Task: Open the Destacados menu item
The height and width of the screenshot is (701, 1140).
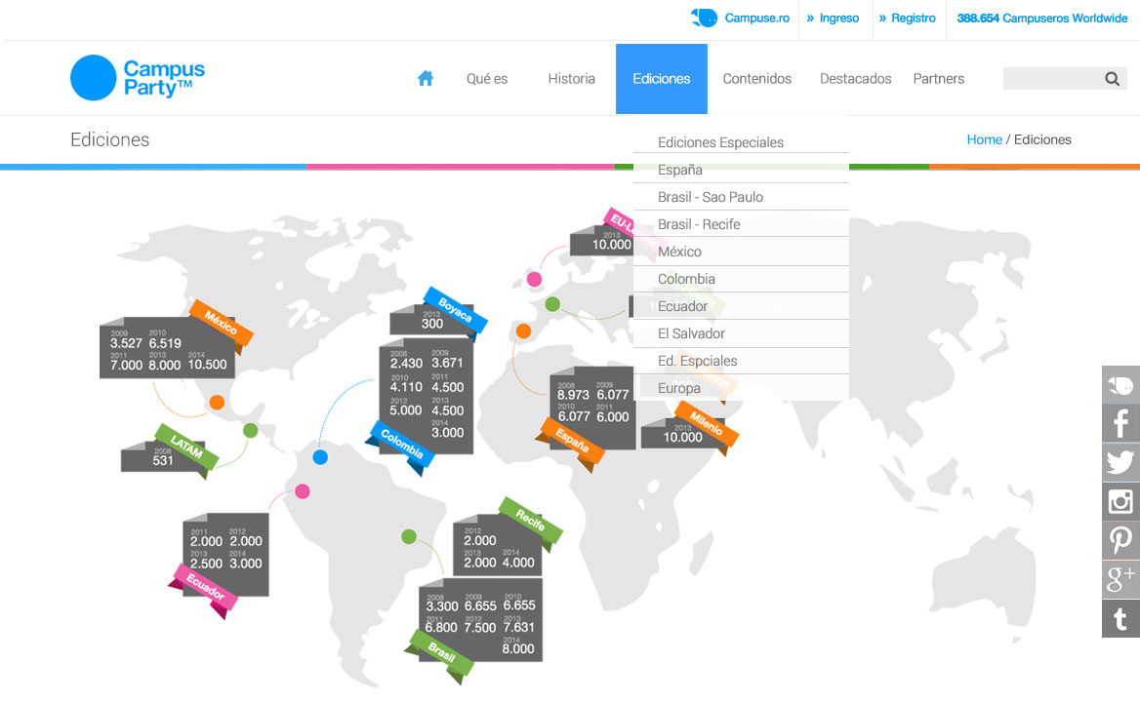Action: click(856, 78)
